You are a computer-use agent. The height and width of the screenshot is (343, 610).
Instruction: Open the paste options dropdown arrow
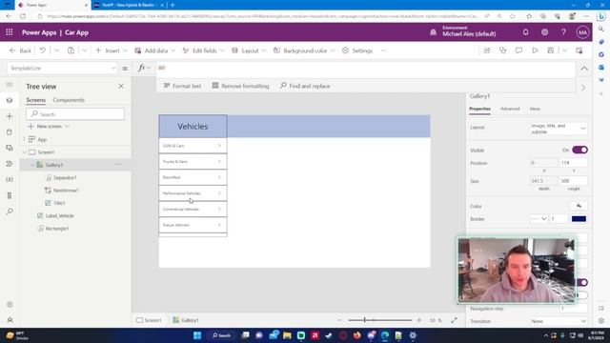click(x=85, y=50)
